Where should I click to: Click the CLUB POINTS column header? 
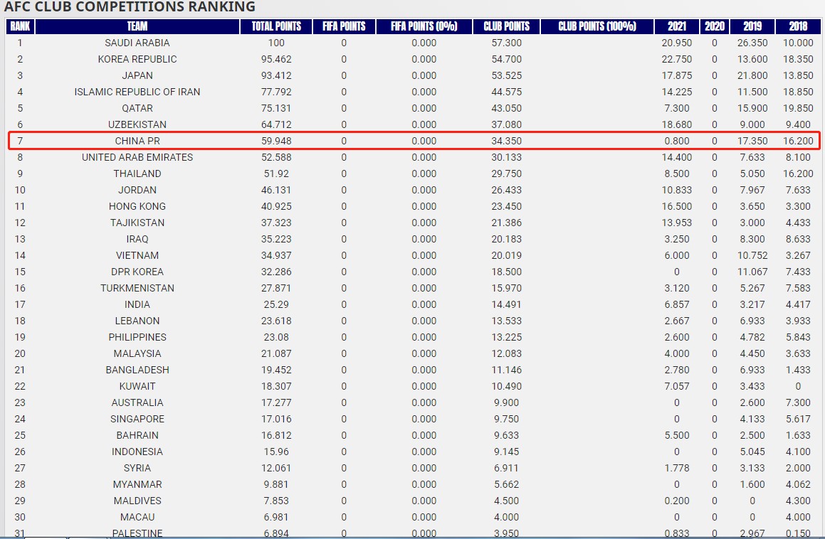(507, 26)
